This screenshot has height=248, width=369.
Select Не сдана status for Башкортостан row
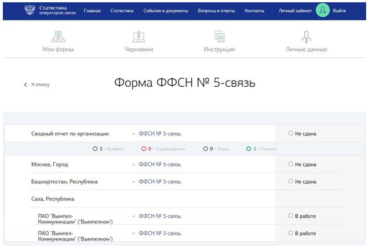[291, 182]
